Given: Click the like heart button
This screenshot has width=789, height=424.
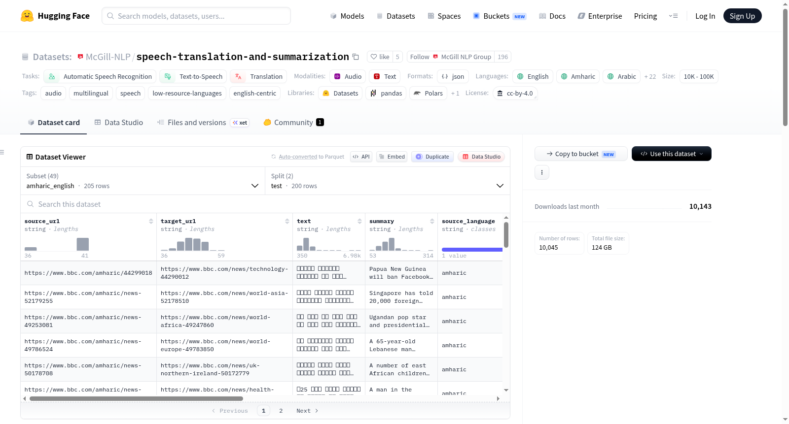Looking at the screenshot, I should (380, 57).
